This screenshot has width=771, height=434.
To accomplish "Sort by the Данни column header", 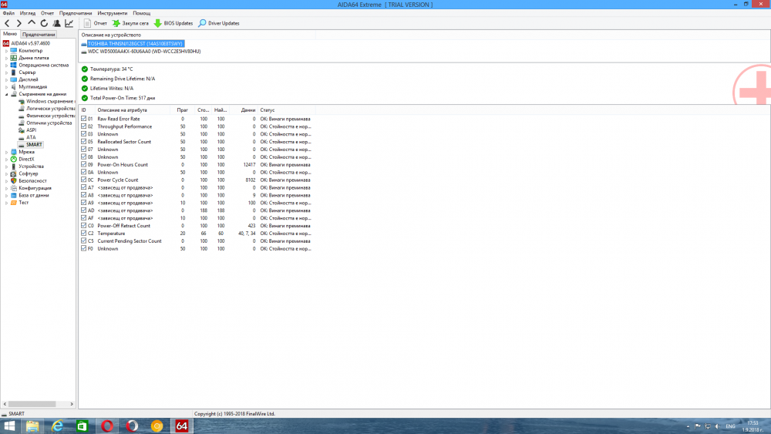I will coord(244,110).
